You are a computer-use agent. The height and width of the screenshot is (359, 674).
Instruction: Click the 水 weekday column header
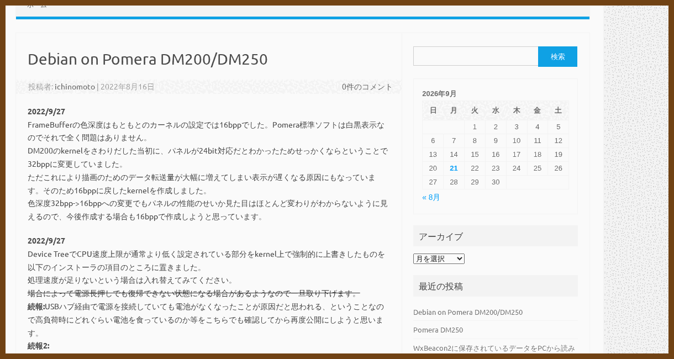[496, 110]
